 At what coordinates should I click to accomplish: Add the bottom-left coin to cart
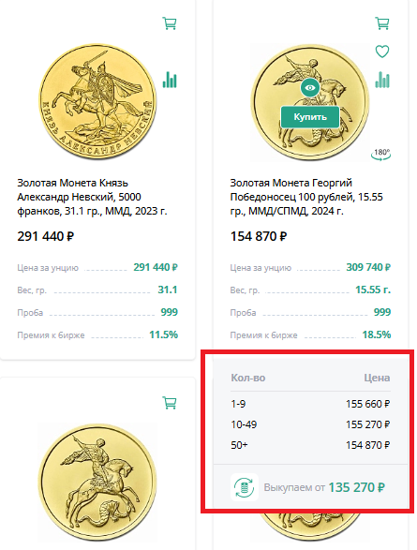[170, 402]
